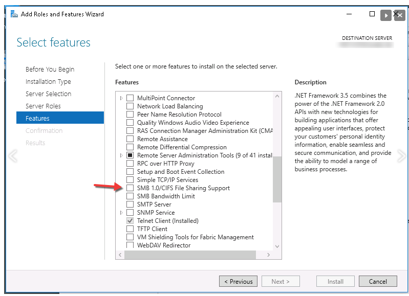Click the wizard icon in title bar
This screenshot has height=296, width=409.
[x=14, y=14]
